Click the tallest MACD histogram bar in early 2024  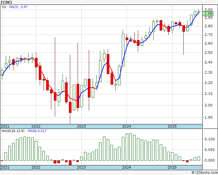pyautogui.click(x=130, y=147)
